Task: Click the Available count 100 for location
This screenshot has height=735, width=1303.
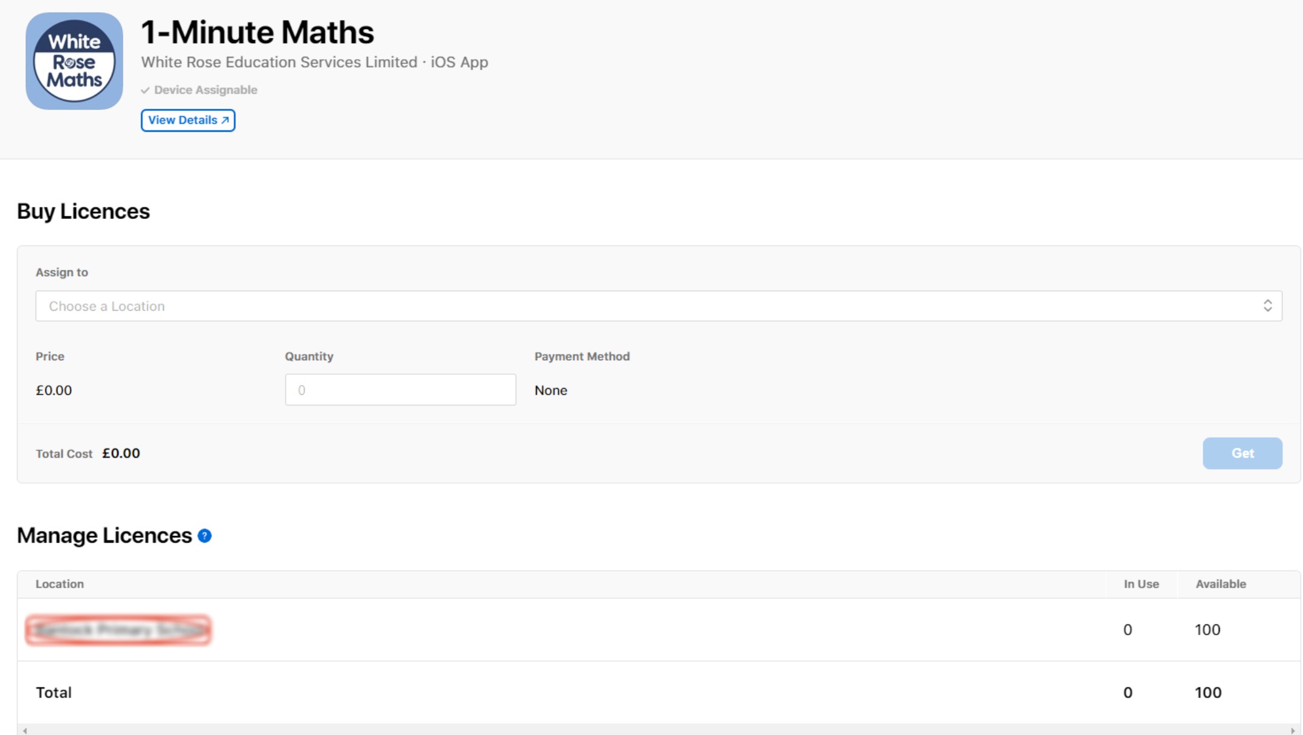Action: [1207, 630]
